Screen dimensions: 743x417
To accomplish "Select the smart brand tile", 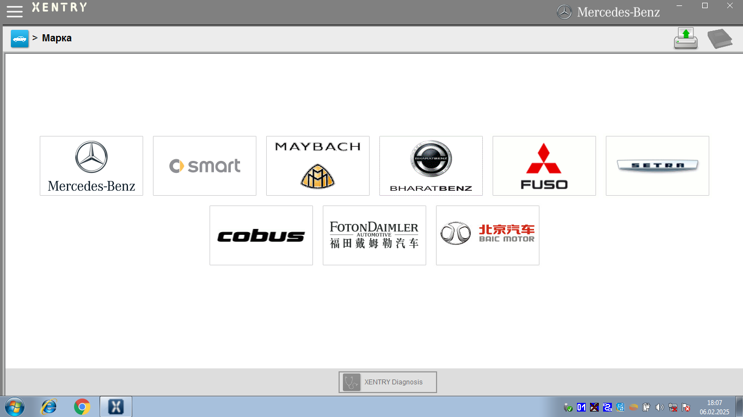I will click(x=205, y=166).
